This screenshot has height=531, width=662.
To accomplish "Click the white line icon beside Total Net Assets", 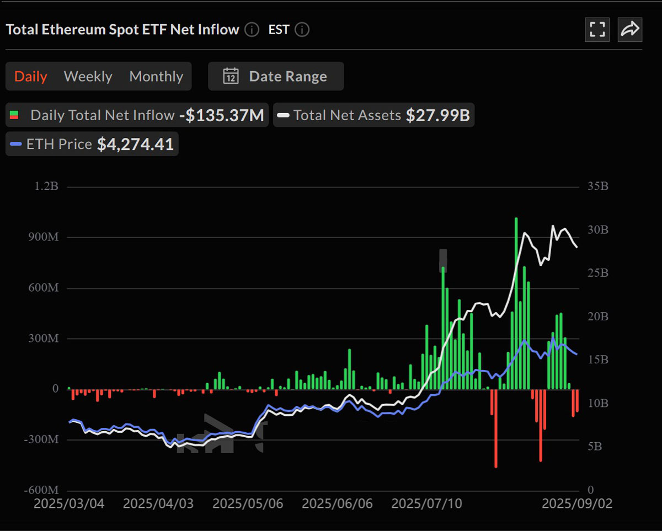I will [284, 115].
